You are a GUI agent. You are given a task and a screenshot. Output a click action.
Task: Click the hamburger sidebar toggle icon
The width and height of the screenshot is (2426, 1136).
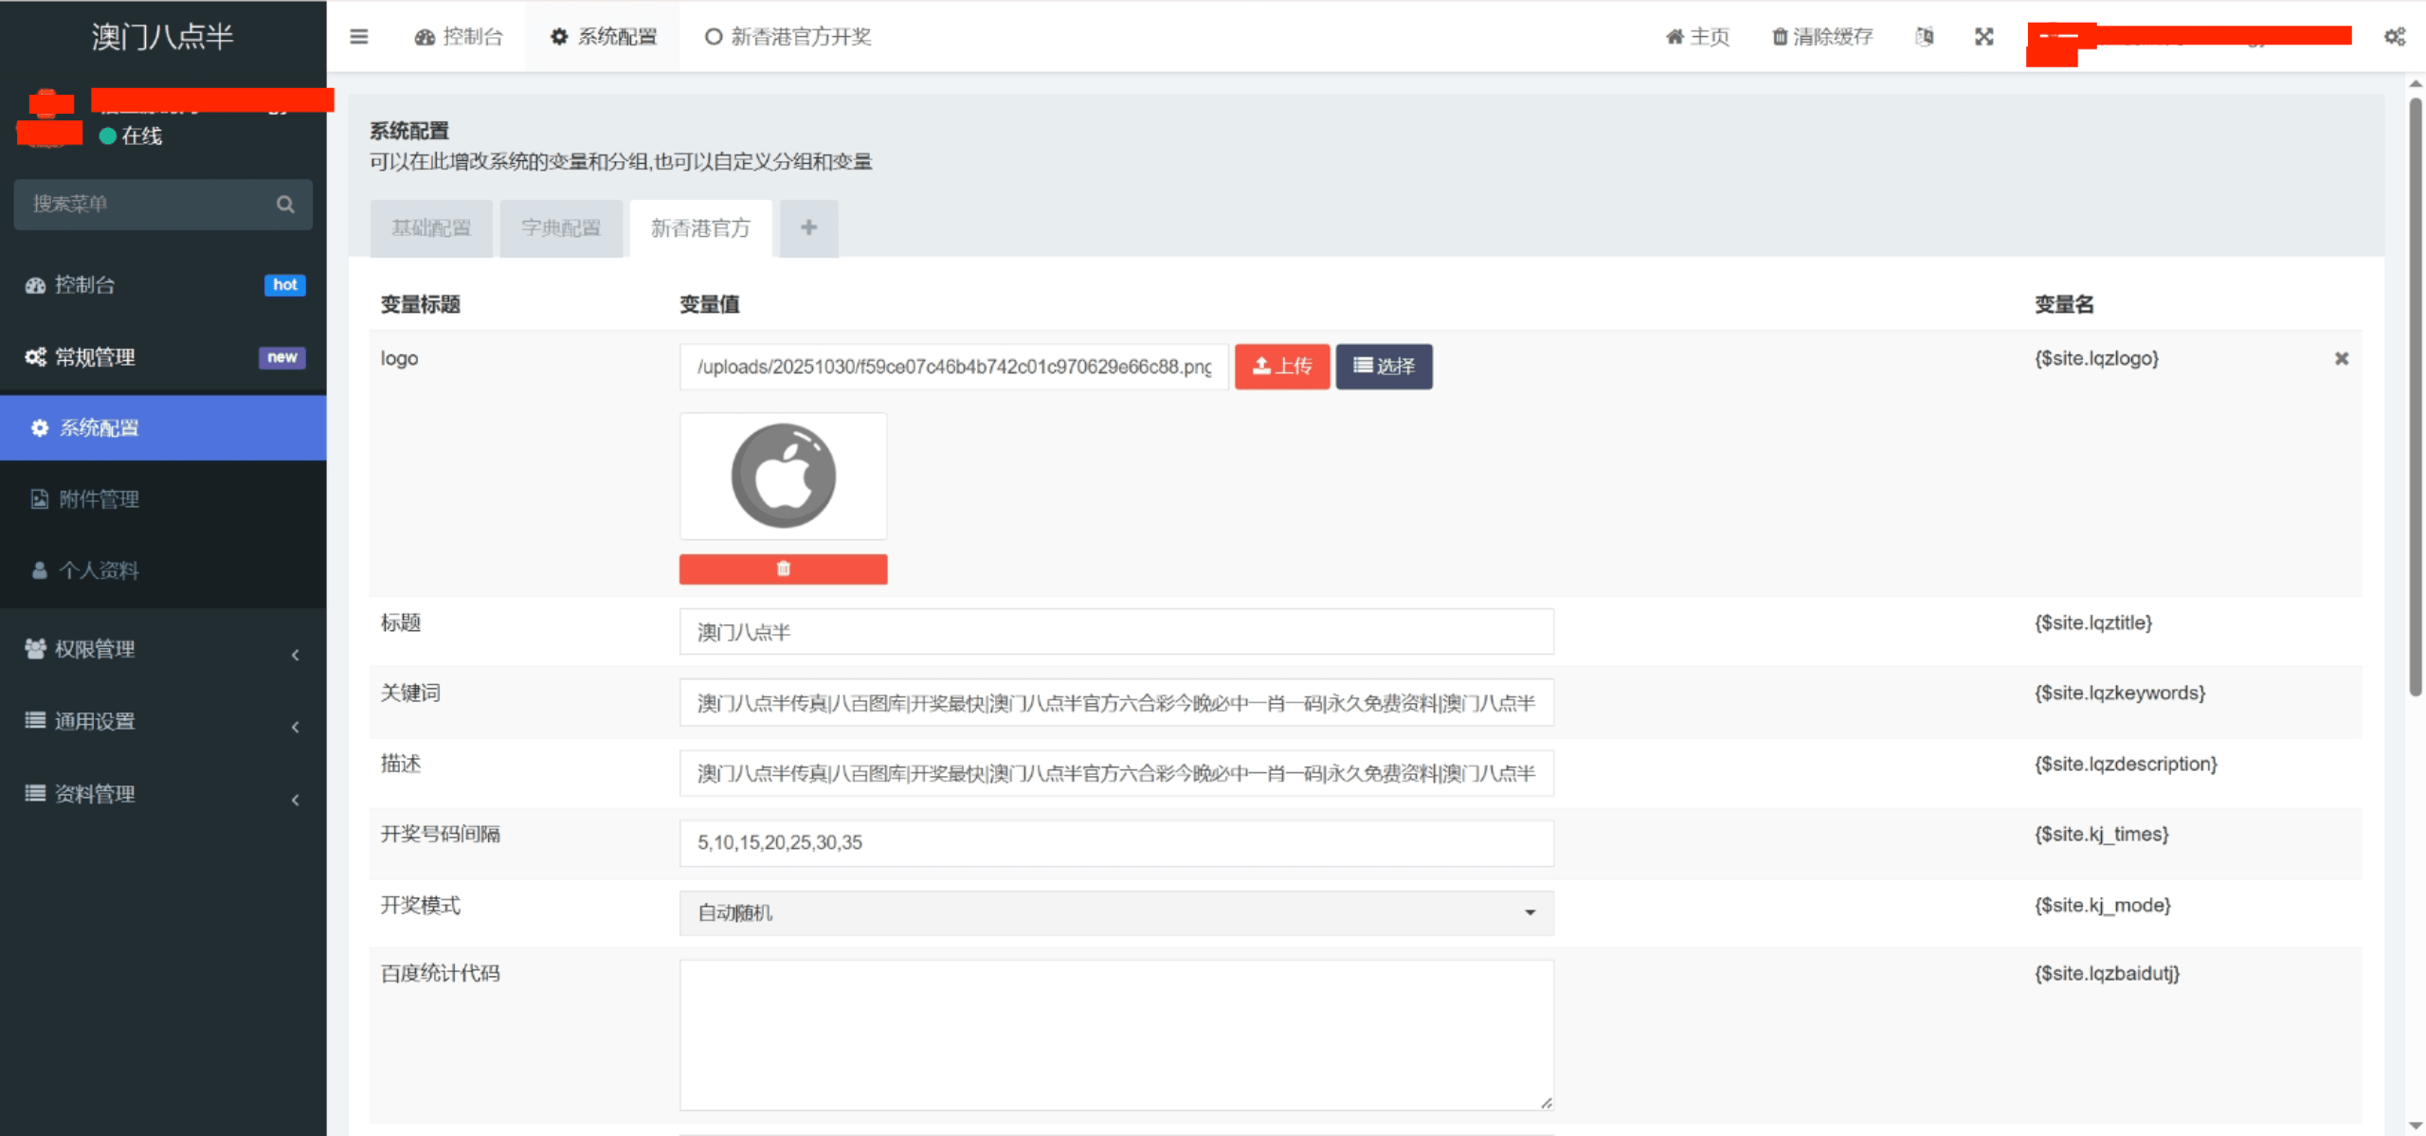coord(358,37)
